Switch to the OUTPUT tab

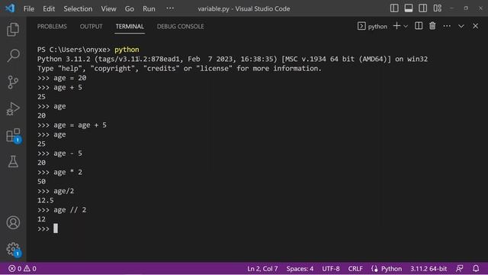(x=91, y=27)
